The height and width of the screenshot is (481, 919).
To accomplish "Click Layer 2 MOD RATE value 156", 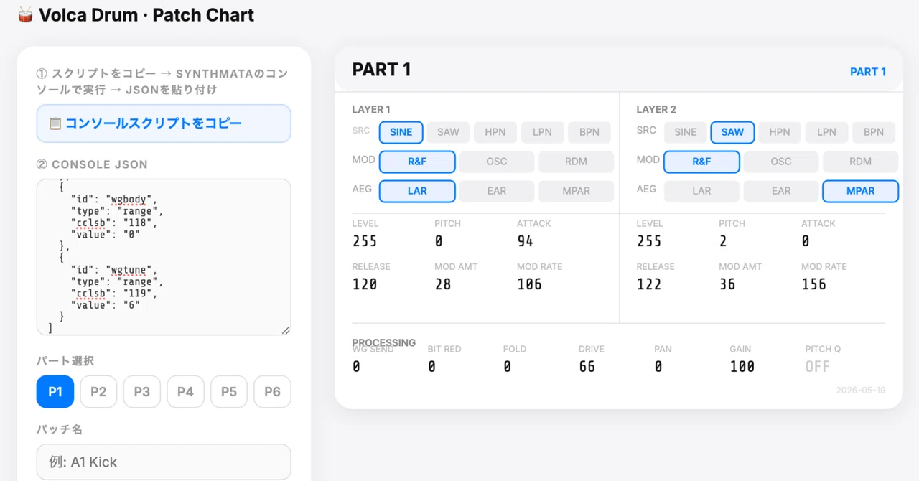I will click(813, 284).
